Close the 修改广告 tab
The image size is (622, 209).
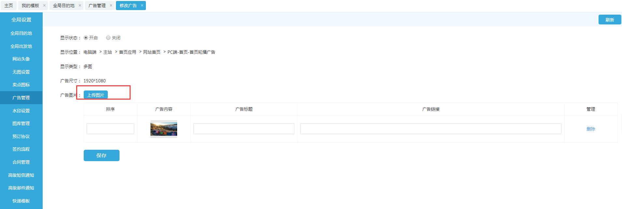(x=142, y=6)
